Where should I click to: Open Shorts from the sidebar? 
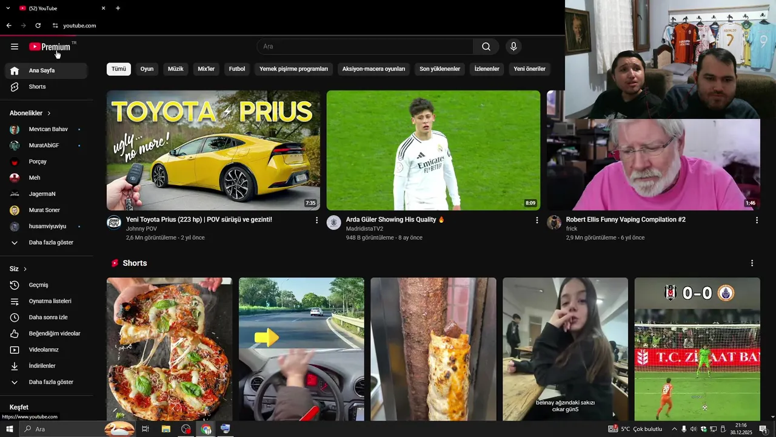46,87
